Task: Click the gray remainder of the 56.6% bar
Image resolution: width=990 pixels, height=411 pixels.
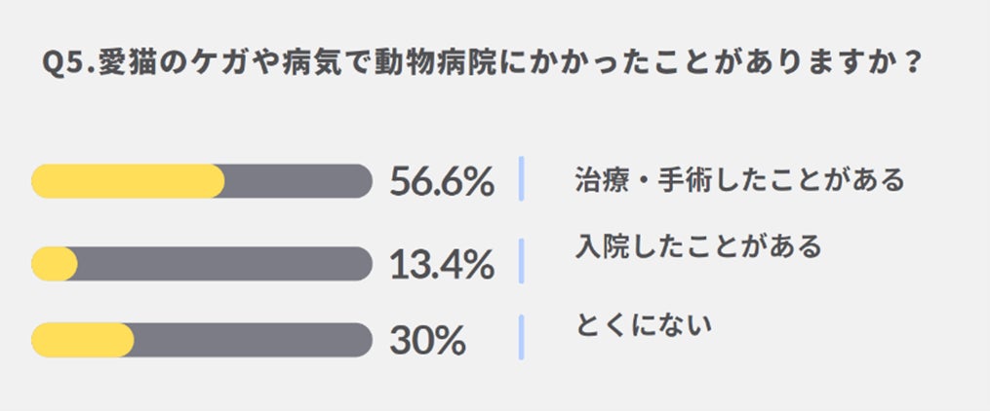Action: (x=298, y=181)
